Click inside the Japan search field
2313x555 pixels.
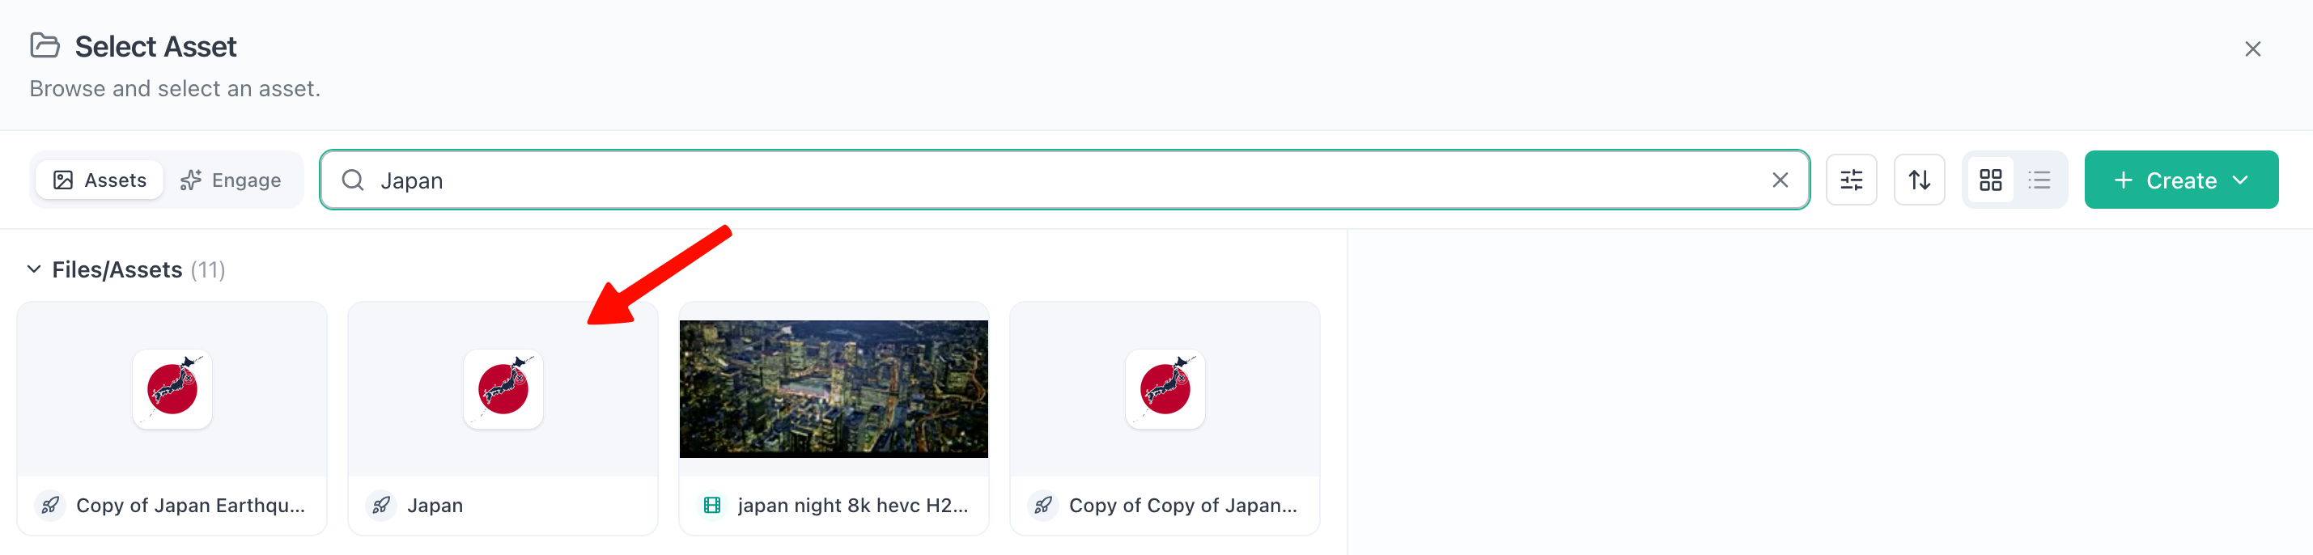1064,180
